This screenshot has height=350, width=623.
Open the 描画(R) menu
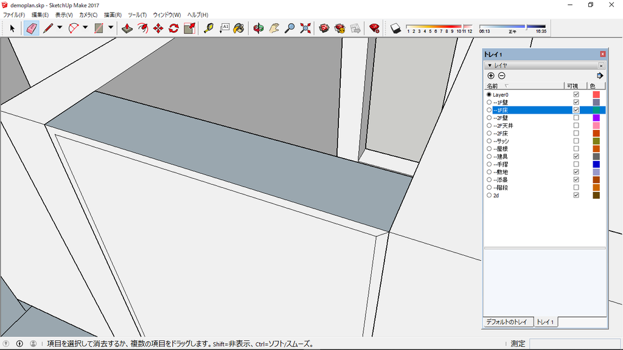click(x=113, y=15)
